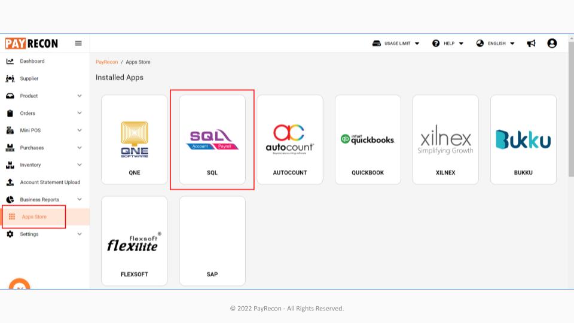The image size is (574, 323).
Task: Click the Business Reports pie icon
Action: (10, 200)
